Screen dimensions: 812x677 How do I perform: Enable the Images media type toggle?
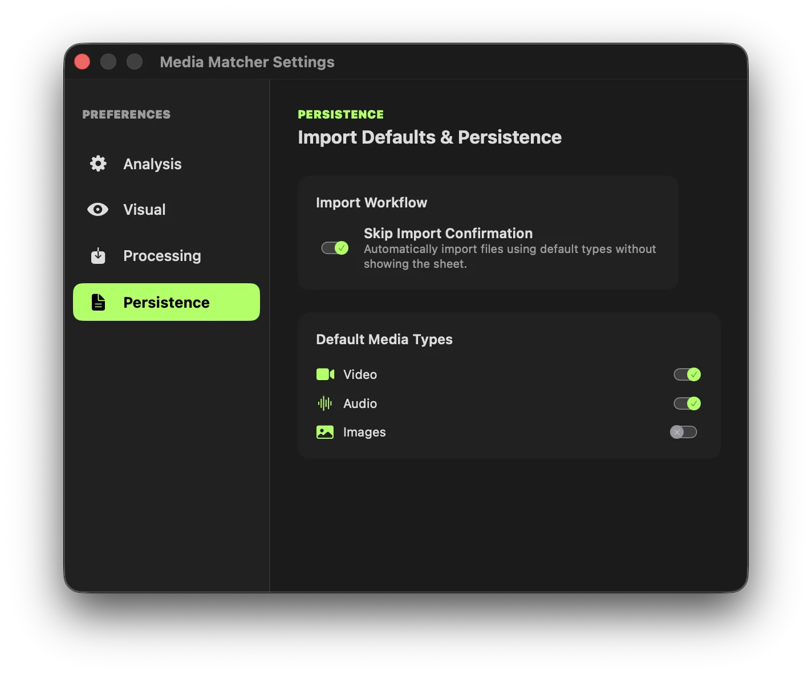tap(684, 432)
